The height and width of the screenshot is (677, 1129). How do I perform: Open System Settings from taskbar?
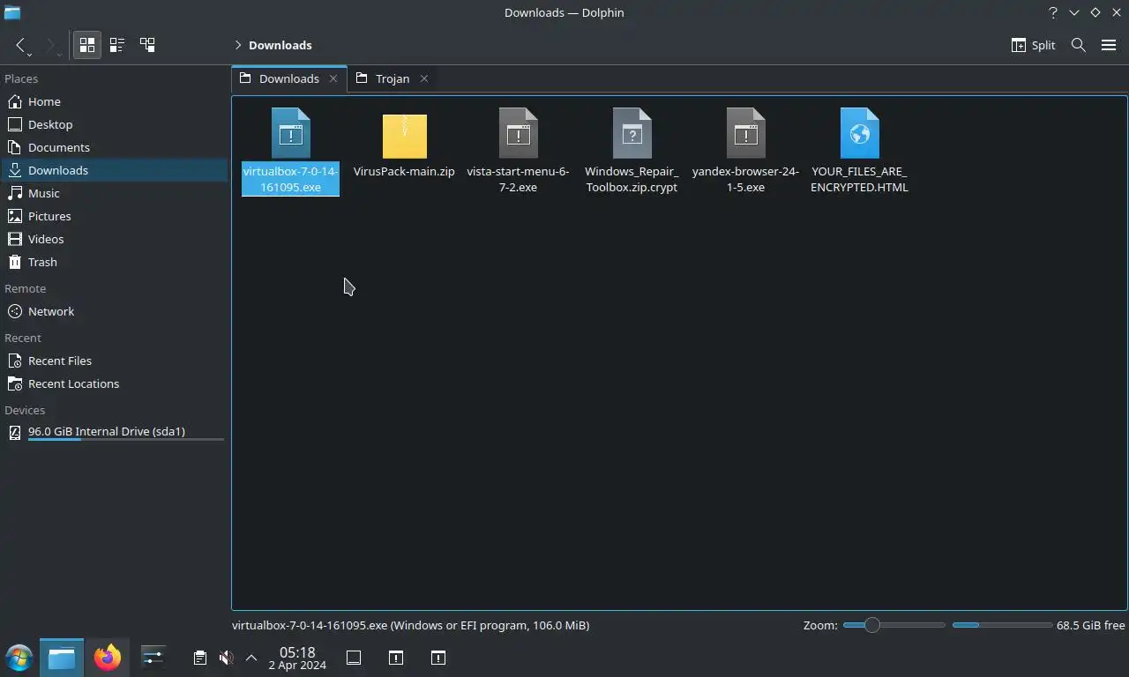point(153,658)
